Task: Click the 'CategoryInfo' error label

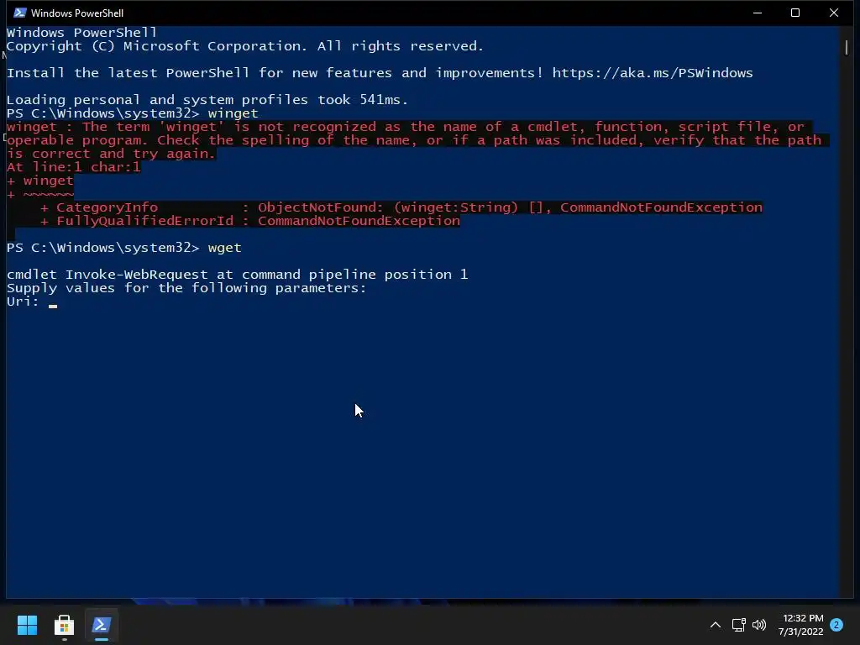Action: [107, 207]
